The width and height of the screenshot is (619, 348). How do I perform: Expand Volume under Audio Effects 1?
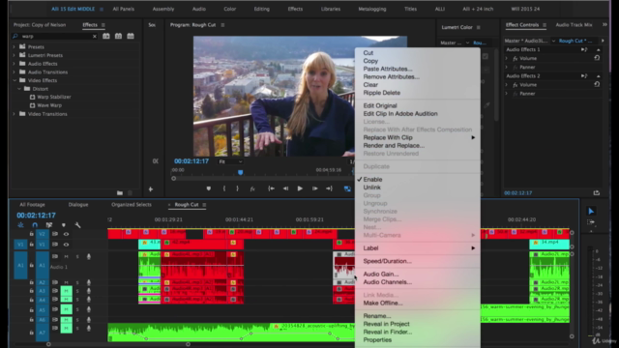point(507,58)
